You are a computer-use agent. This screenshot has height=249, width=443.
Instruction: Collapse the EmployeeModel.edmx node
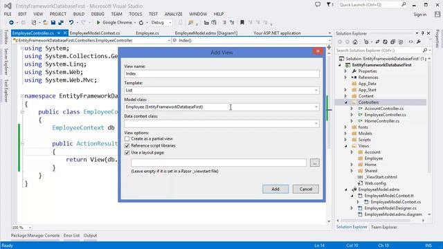point(346,190)
